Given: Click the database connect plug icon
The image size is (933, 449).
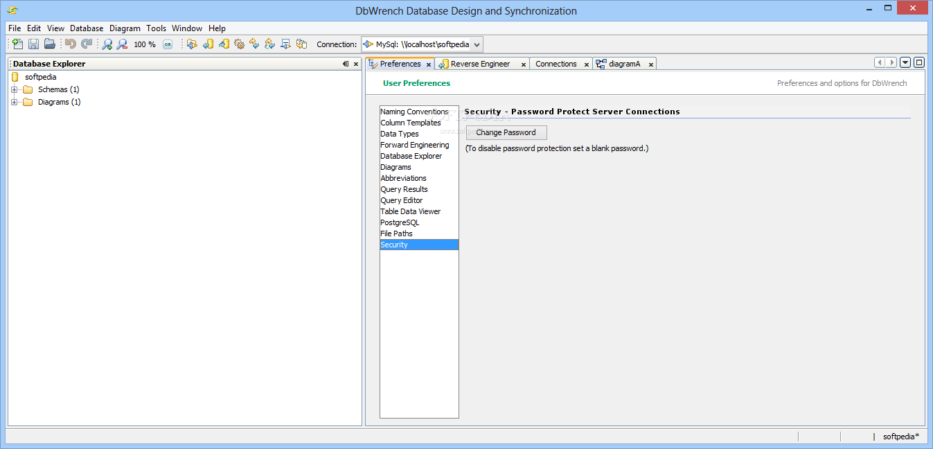Looking at the screenshot, I should click(192, 44).
